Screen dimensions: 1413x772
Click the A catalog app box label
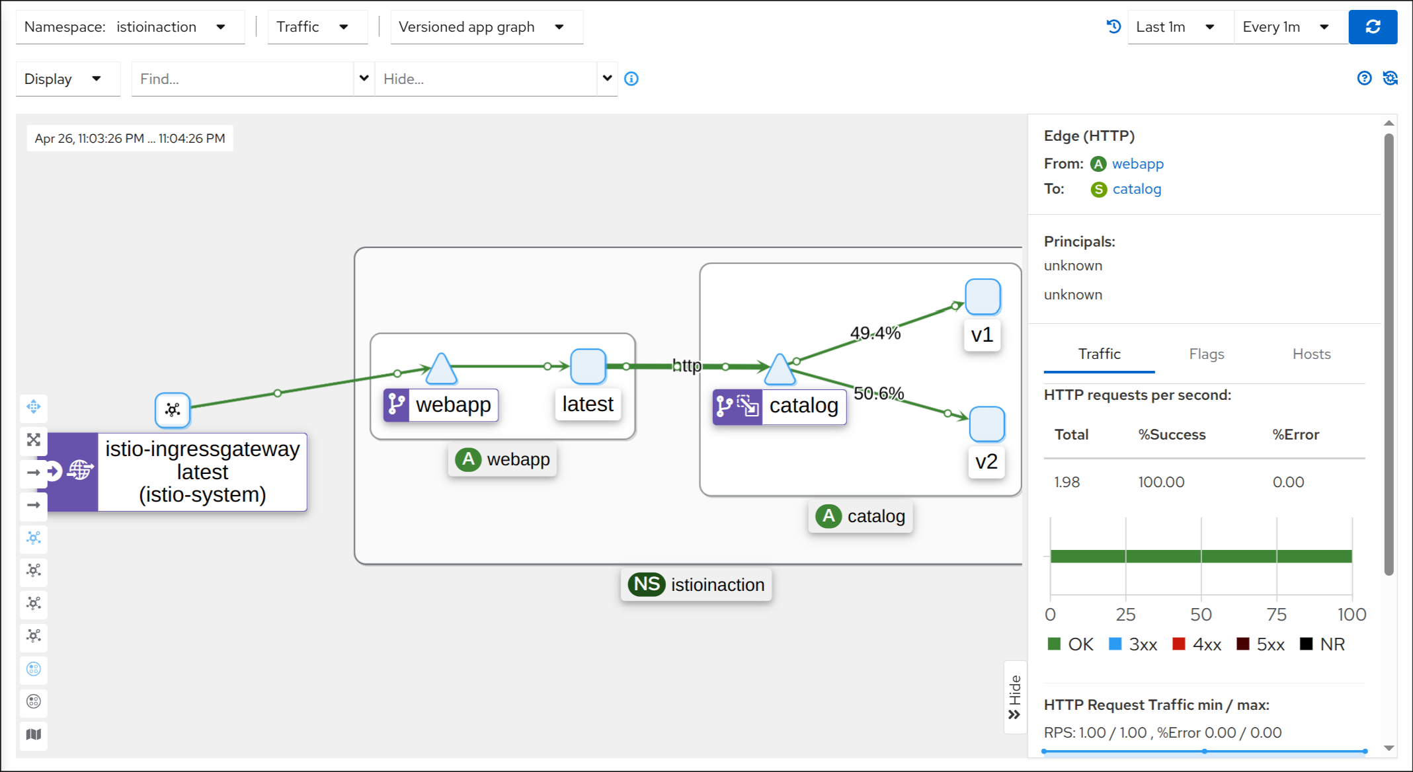point(860,516)
